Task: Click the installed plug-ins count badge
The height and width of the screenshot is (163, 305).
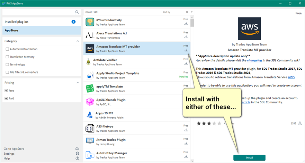Action: [x=73, y=22]
